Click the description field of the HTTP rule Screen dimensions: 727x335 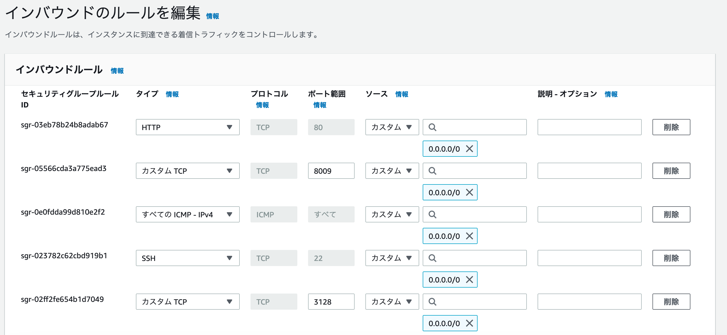(x=589, y=127)
